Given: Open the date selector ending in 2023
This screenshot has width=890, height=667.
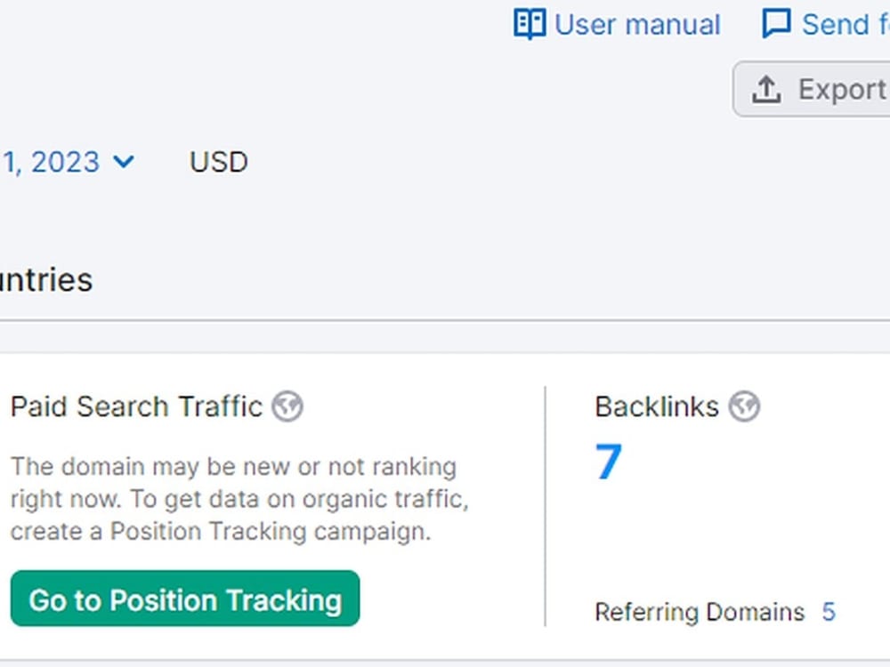Looking at the screenshot, I should [67, 162].
